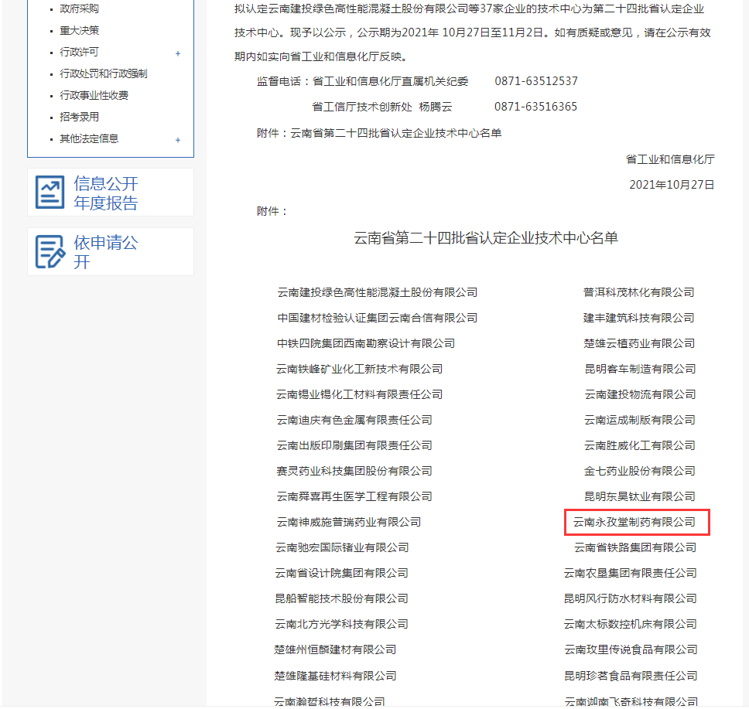
Task: Open the 重大决策 sidebar item
Action: tap(79, 30)
